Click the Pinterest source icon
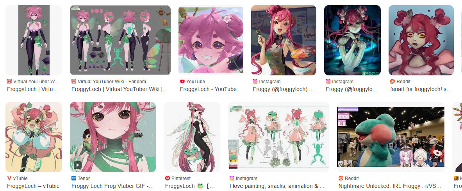The width and height of the screenshot is (462, 191). click(168, 179)
